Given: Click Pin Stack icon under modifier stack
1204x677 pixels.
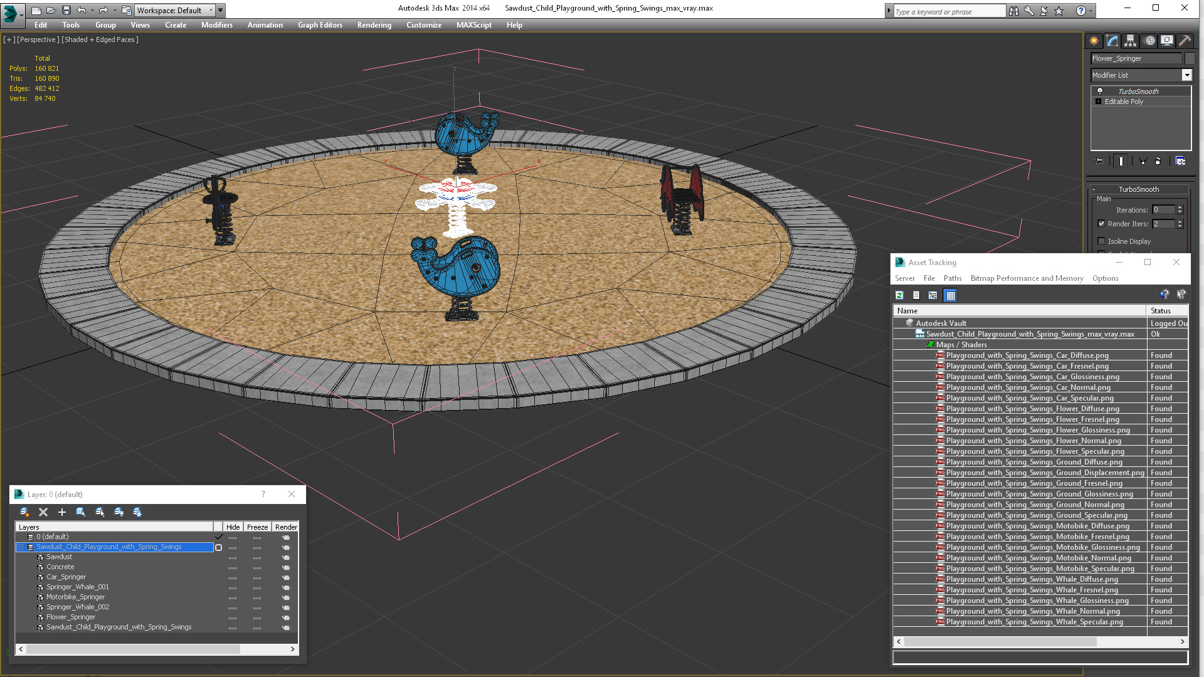Looking at the screenshot, I should (x=1099, y=161).
